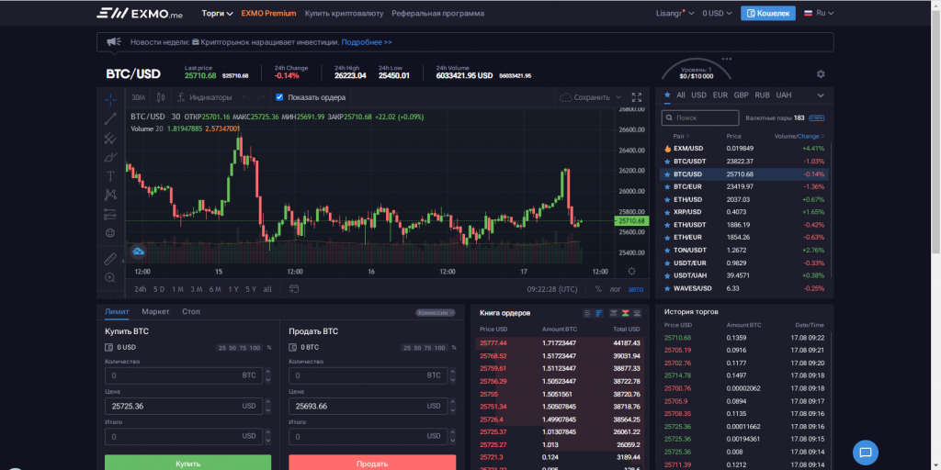Toggle the "авто" auto scale option
941x470 pixels.
pyautogui.click(x=635, y=289)
